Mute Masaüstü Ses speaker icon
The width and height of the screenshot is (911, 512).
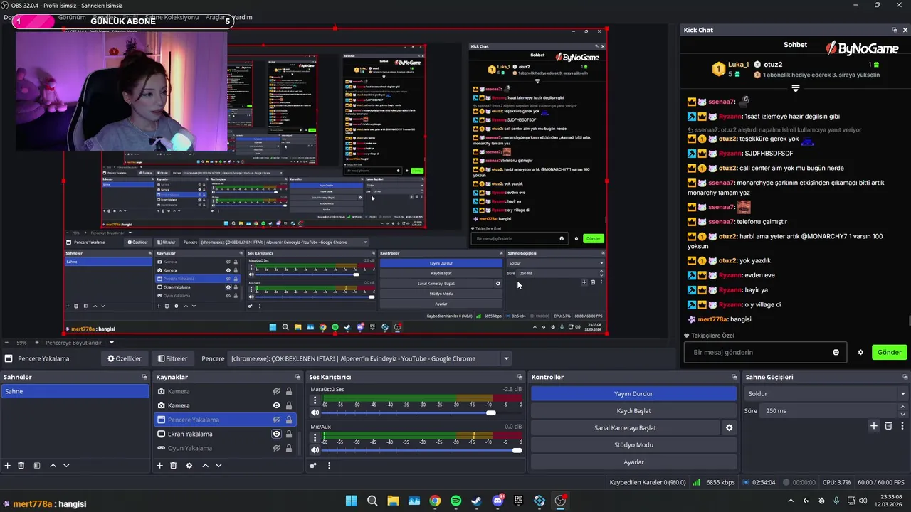pyautogui.click(x=315, y=413)
